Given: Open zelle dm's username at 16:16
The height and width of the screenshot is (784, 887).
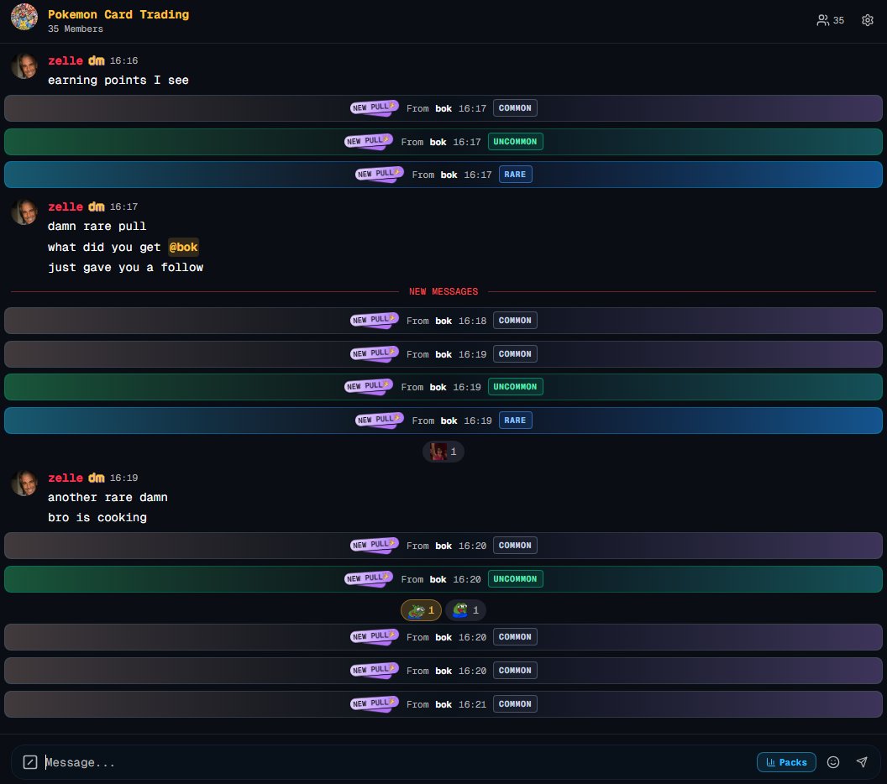Looking at the screenshot, I should point(76,60).
